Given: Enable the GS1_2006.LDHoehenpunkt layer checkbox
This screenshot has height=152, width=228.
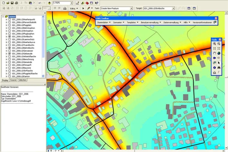Looking at the screenshot, I should [x=10, y=19].
